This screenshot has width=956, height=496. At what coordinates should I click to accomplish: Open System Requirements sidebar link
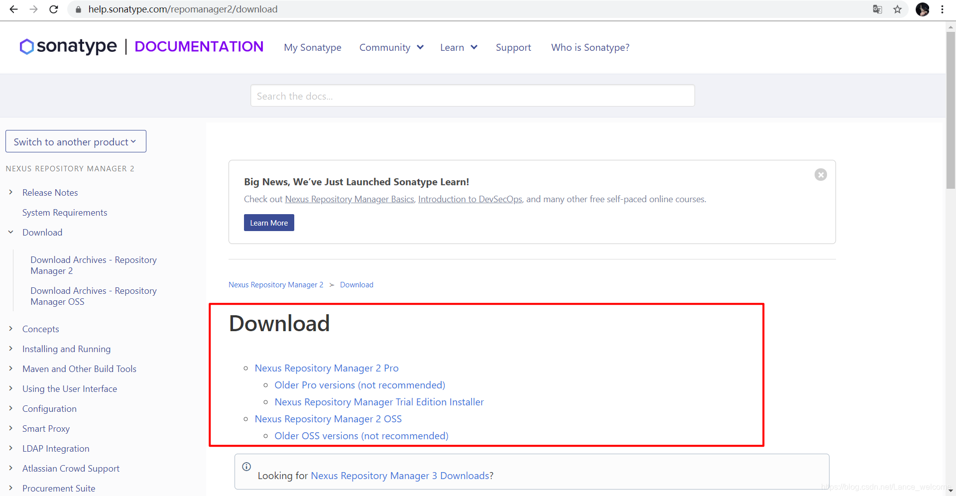65,213
